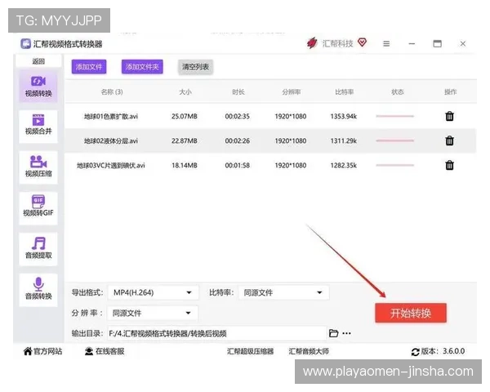Expand the 比特率 同源文件 dropdown
Screen dimensions: 490x392
coord(283,292)
